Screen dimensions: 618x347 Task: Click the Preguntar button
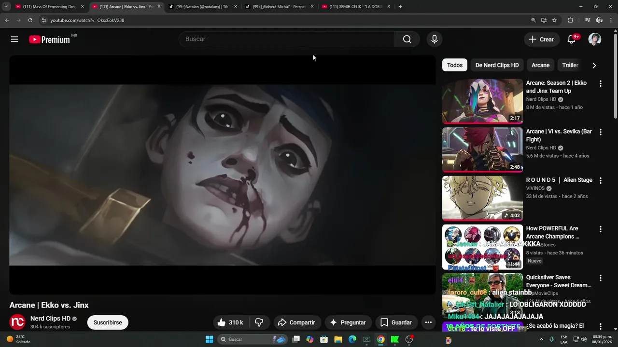click(x=348, y=322)
